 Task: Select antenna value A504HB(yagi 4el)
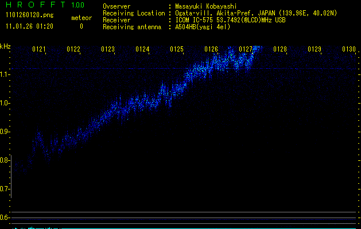[x=203, y=27]
